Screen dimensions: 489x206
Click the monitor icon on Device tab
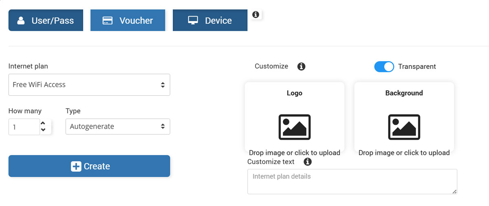(x=193, y=20)
